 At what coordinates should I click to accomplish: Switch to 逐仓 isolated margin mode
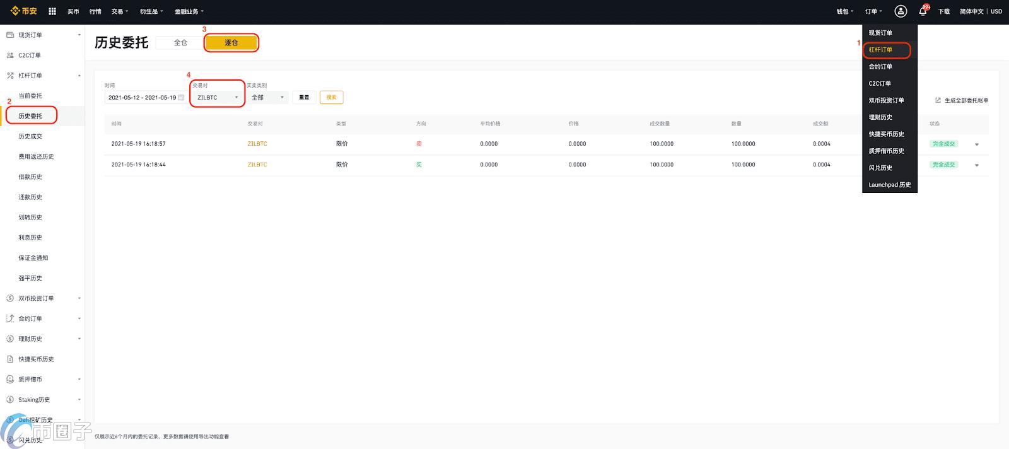(x=231, y=43)
